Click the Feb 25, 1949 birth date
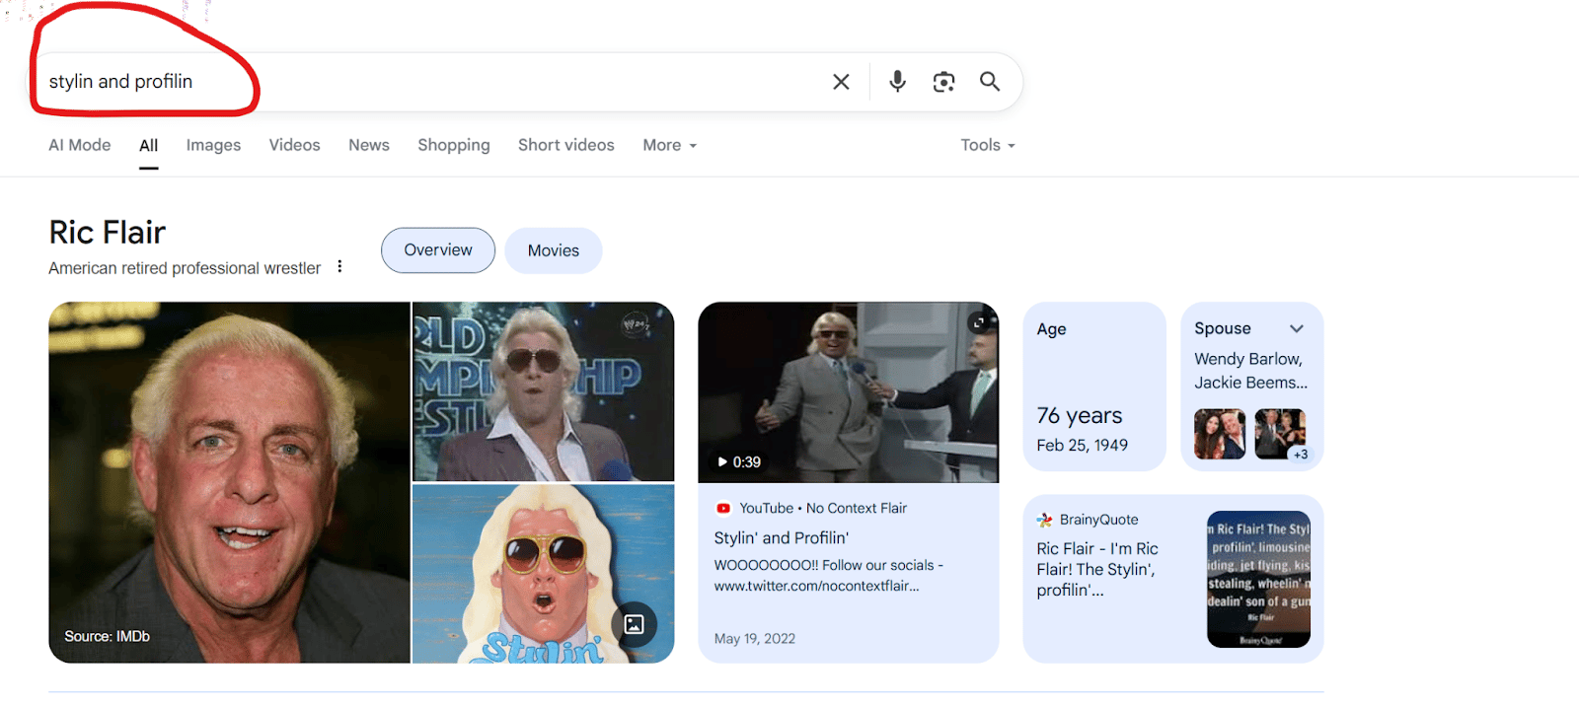This screenshot has width=1579, height=705. tap(1082, 446)
